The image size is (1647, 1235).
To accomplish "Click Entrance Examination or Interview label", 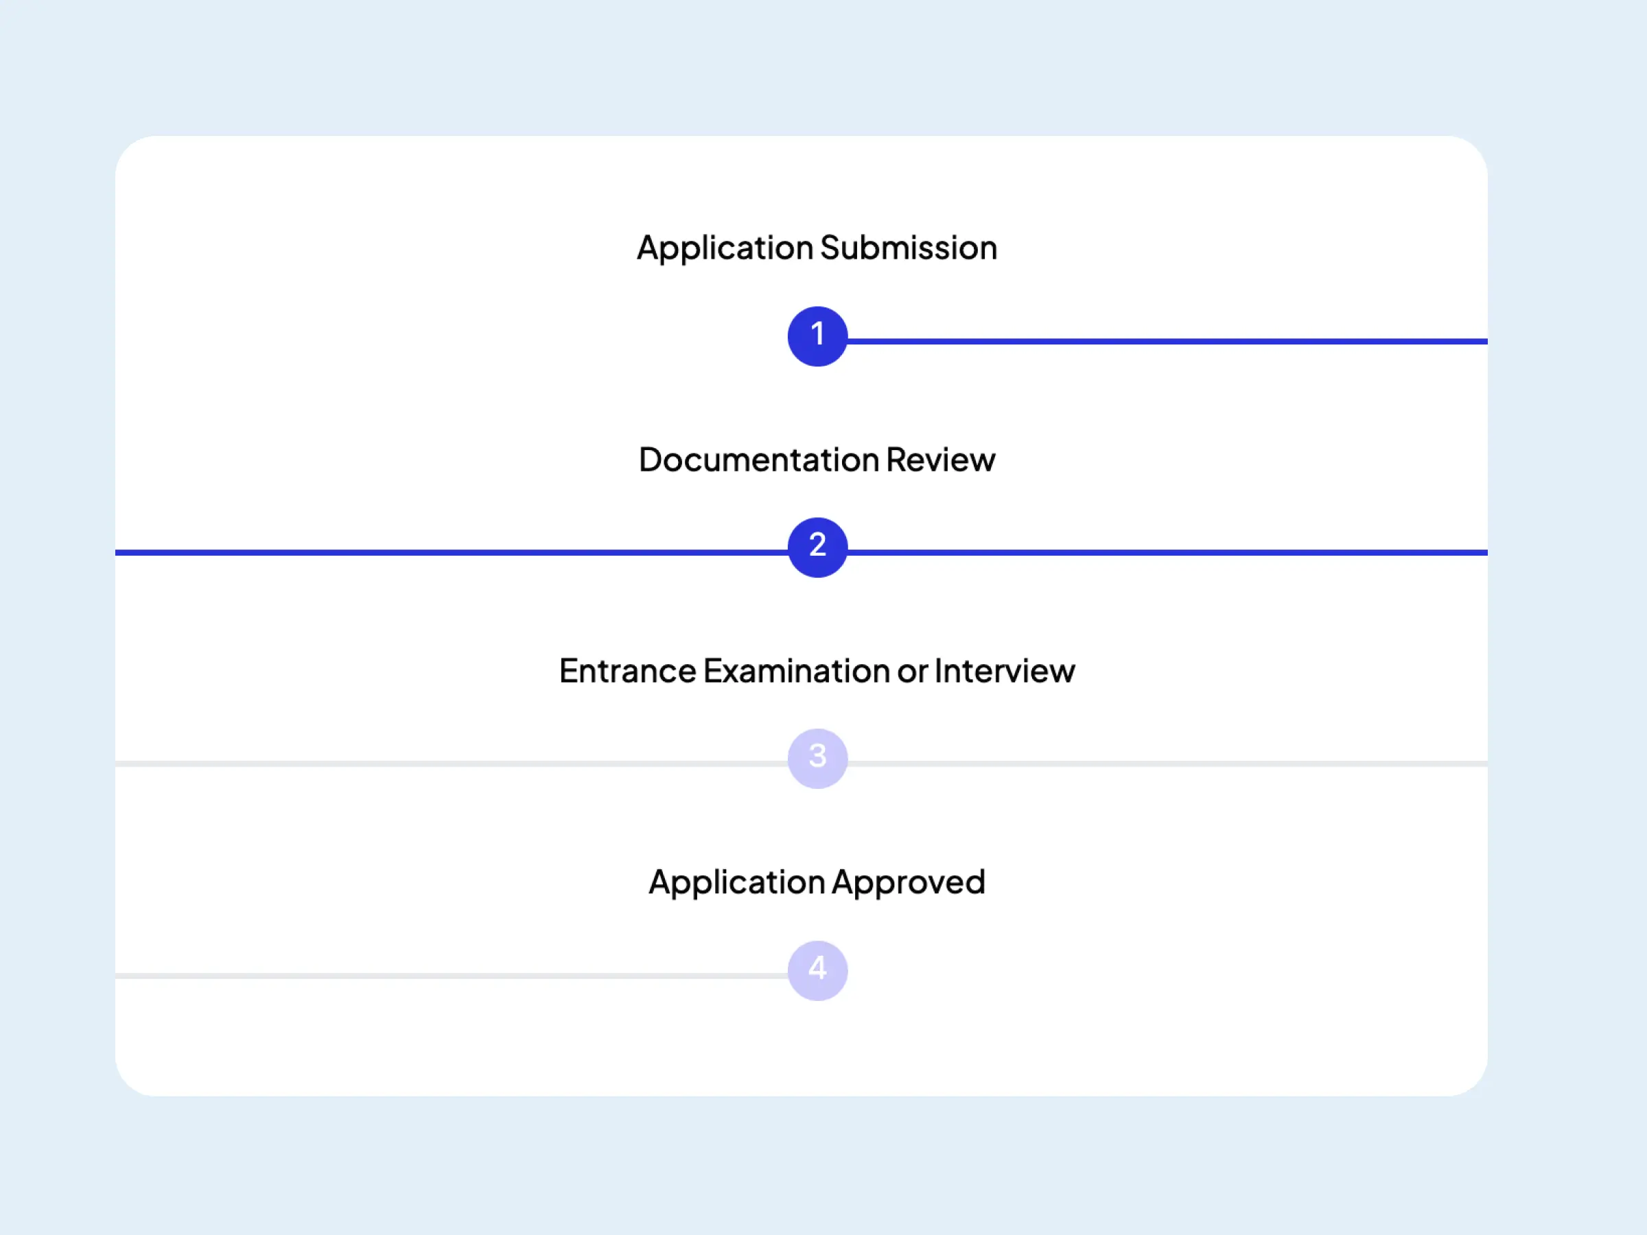I will click(x=816, y=671).
